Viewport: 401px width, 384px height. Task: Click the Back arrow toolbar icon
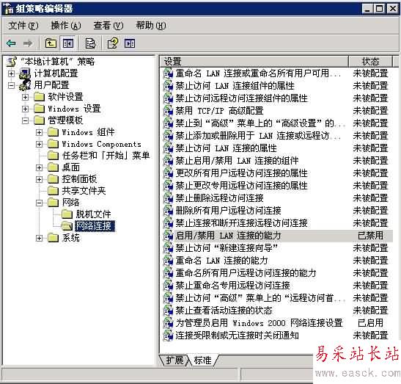tap(11, 43)
